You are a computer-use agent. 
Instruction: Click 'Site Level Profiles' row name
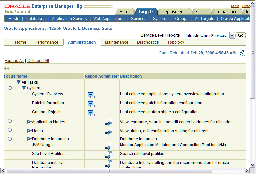tap(48, 154)
